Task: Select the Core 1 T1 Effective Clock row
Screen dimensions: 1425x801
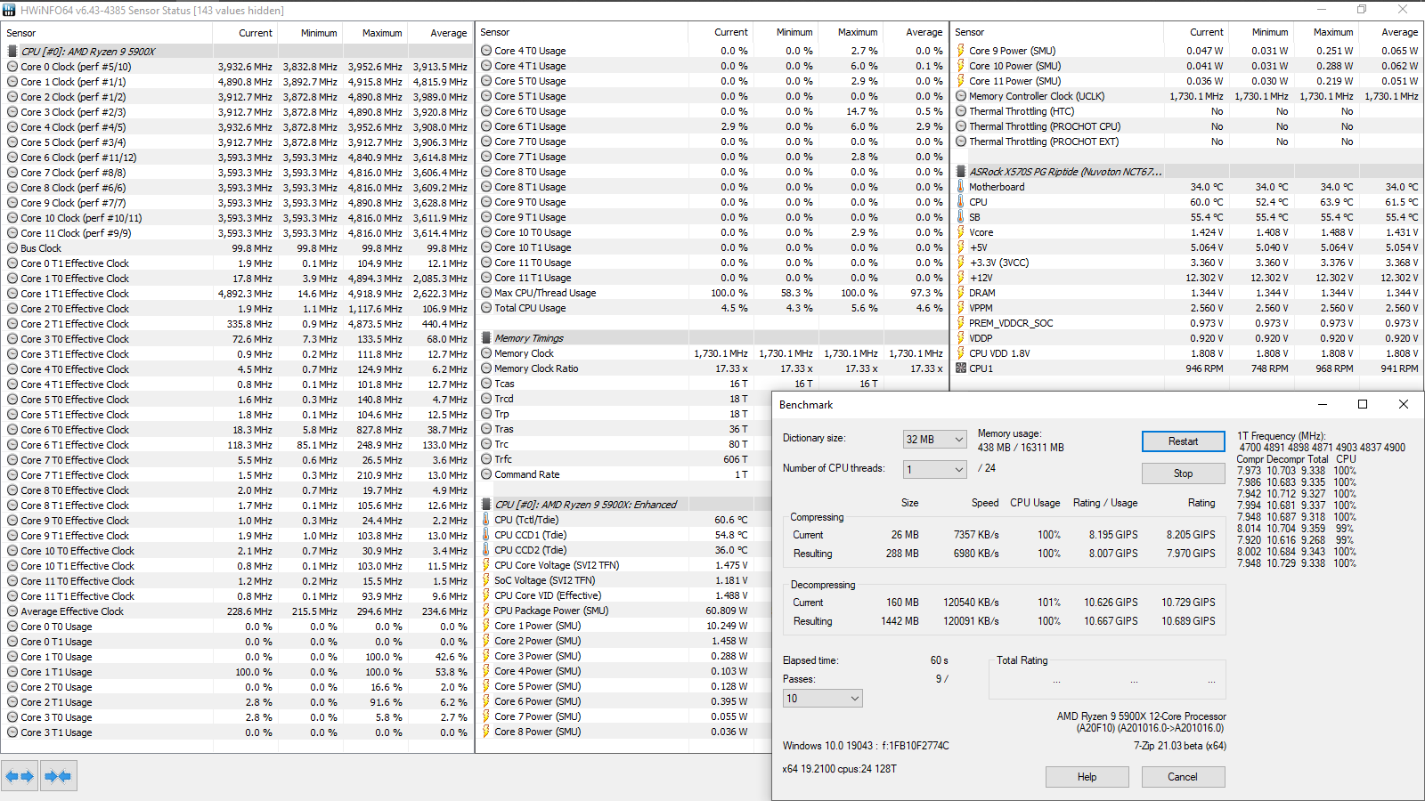Action: click(237, 294)
